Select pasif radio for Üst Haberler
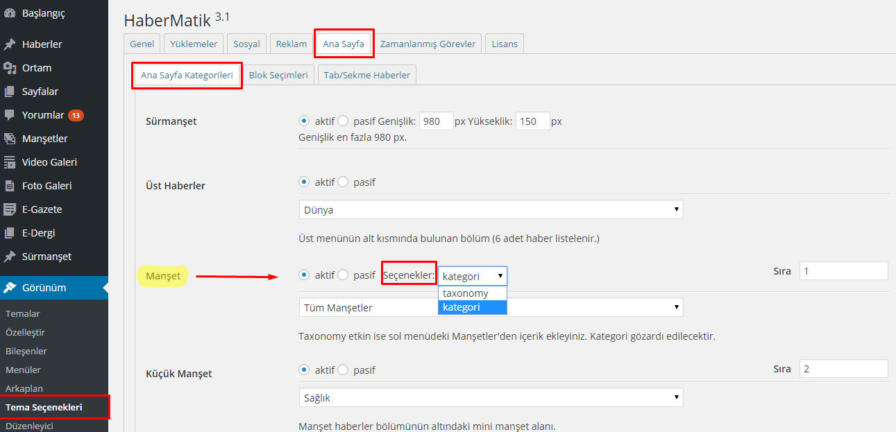 coord(343,182)
